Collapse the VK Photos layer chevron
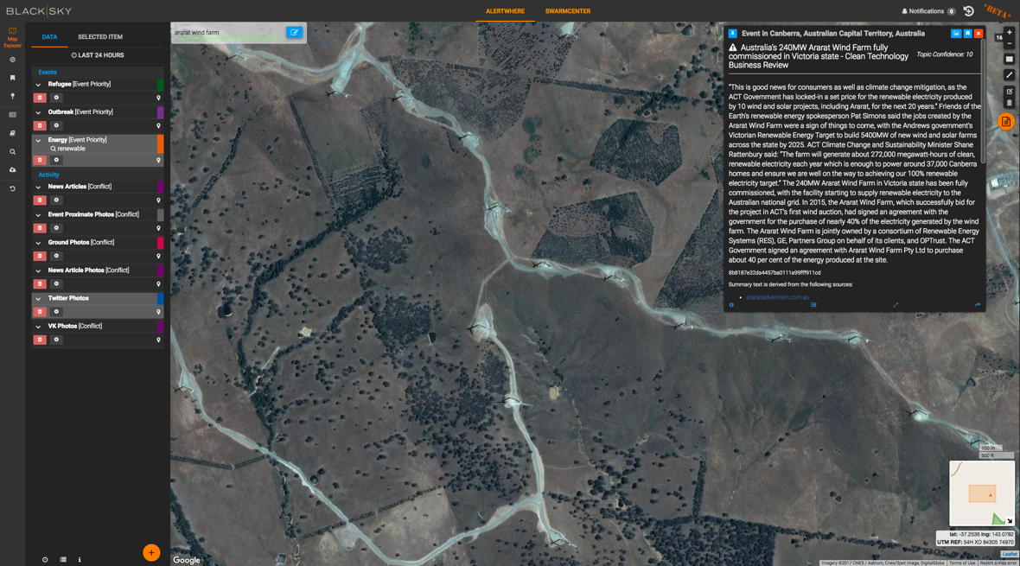The image size is (1020, 566). [x=38, y=327]
